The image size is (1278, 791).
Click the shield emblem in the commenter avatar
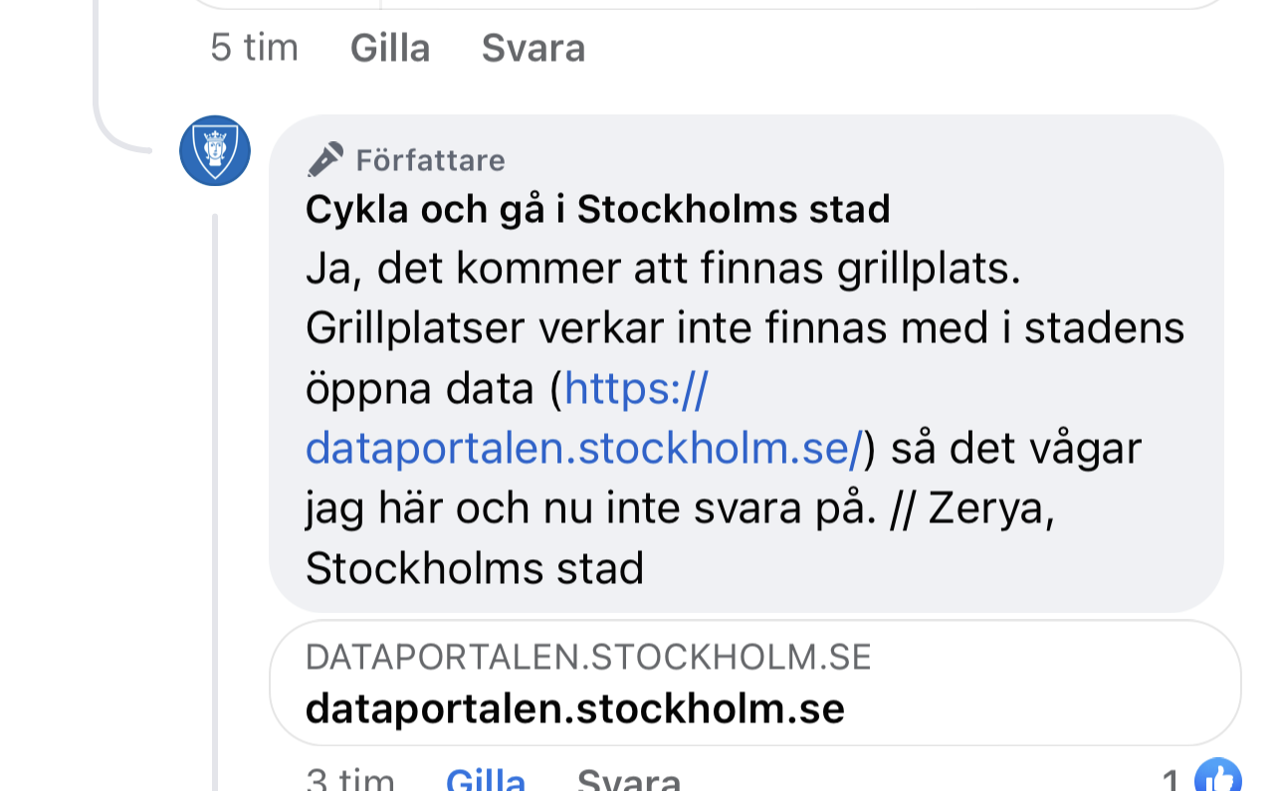click(214, 151)
